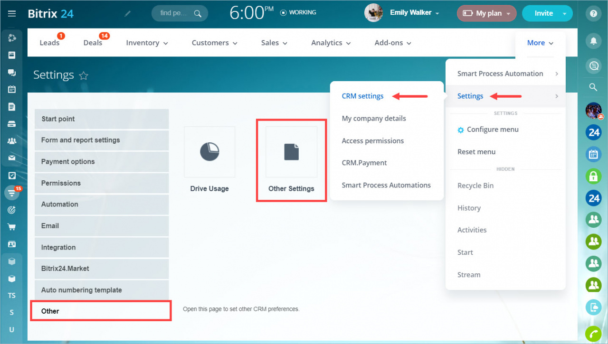608x344 pixels.
Task: Open the chat messenger icon in left sidebar
Action: (12, 72)
